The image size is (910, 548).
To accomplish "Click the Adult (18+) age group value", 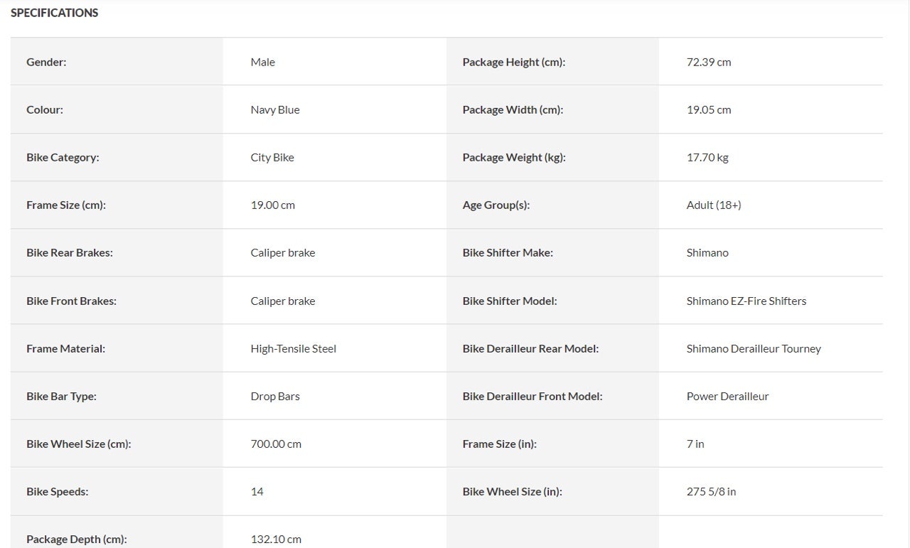I will (x=714, y=205).
